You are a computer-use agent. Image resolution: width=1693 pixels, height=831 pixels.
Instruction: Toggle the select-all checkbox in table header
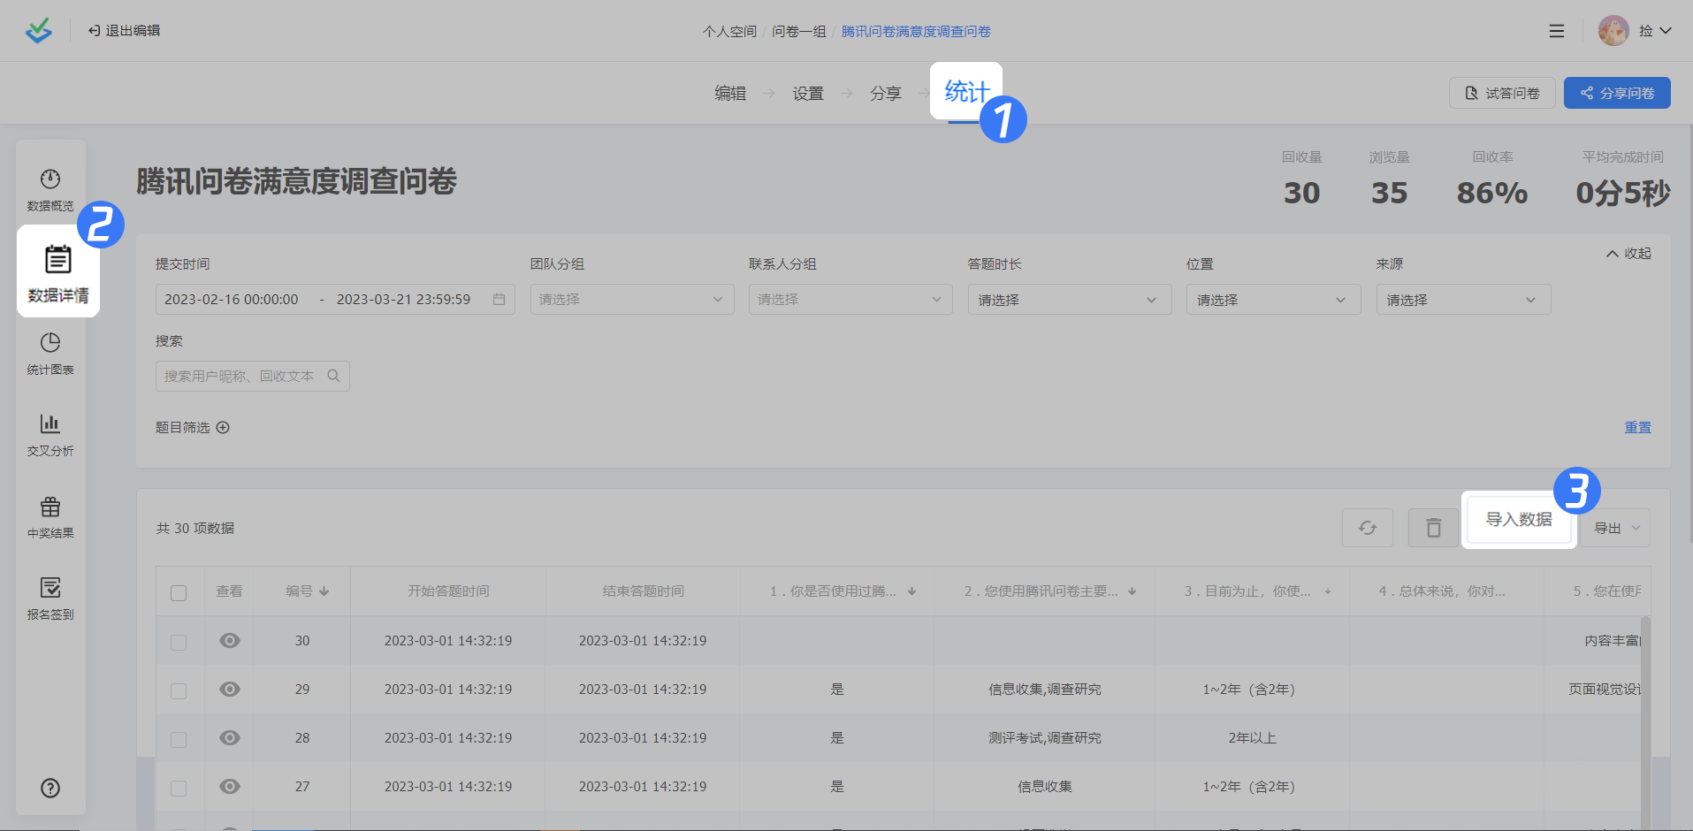[x=179, y=592]
